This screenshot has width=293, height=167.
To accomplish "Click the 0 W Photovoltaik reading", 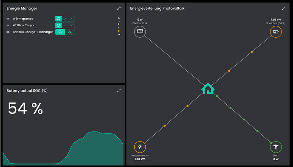I will pyautogui.click(x=140, y=19).
